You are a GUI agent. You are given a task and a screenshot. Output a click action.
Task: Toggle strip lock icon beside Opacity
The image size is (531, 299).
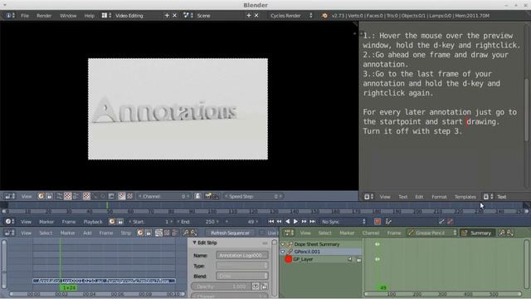click(264, 287)
